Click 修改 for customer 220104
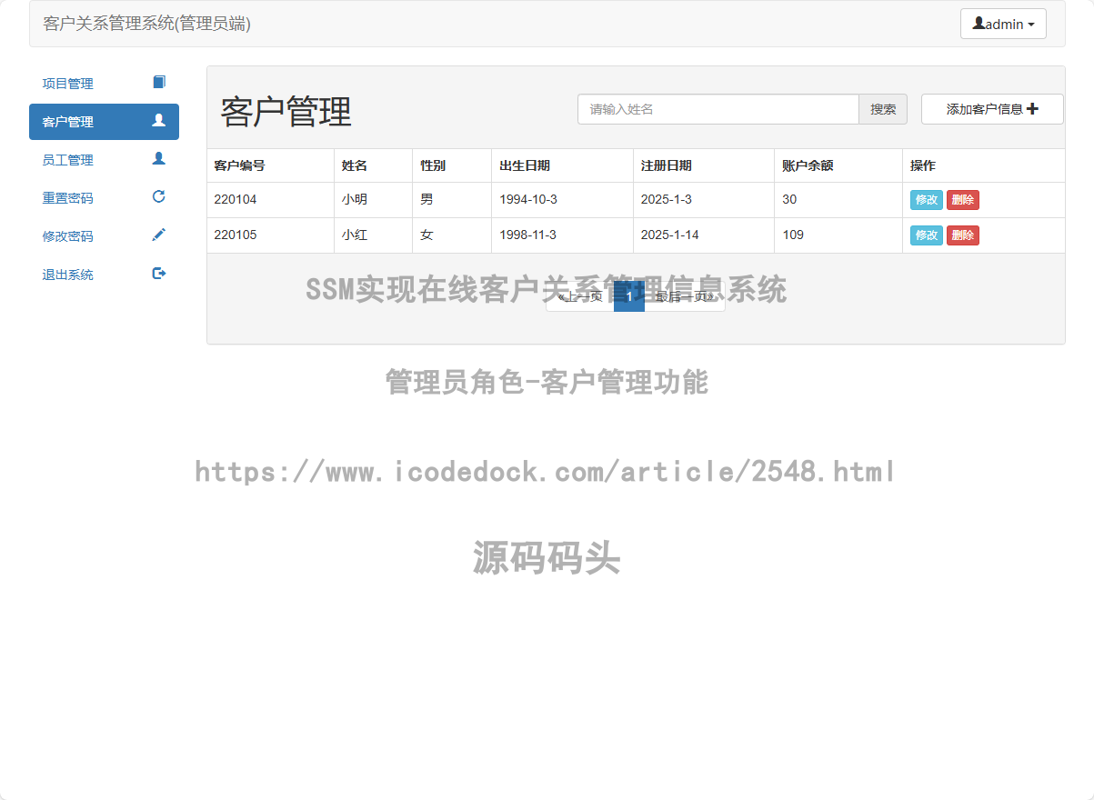Image resolution: width=1094 pixels, height=800 pixels. (x=927, y=200)
